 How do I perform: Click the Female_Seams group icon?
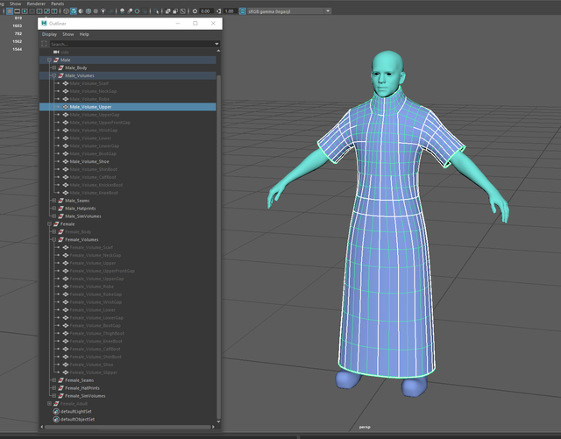(60, 380)
